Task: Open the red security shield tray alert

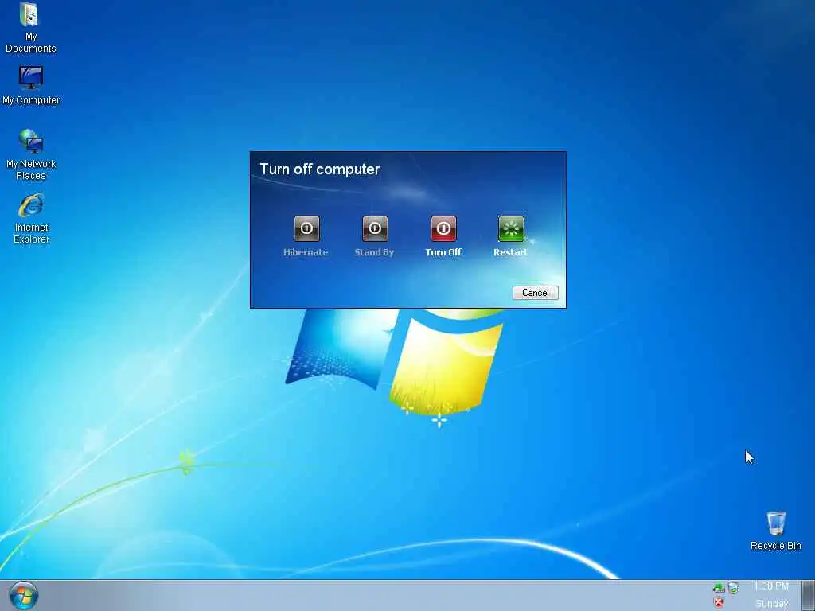Action: tap(719, 602)
